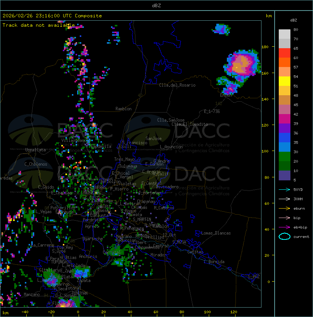Select the 'Lomas_Blancas' map label

click(x=216, y=233)
